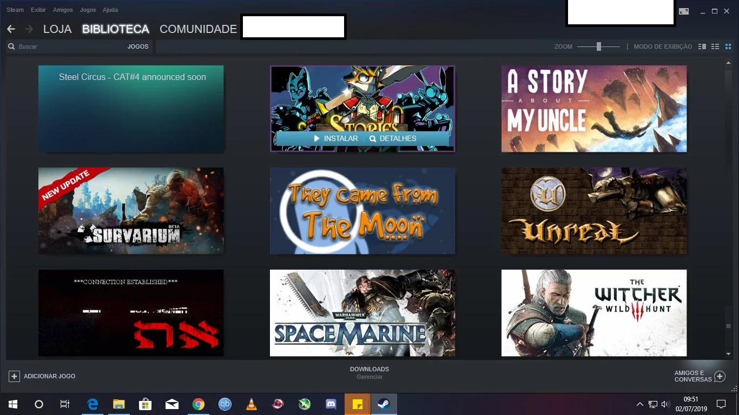
Task: Open friends and chat plus icon
Action: (x=720, y=376)
